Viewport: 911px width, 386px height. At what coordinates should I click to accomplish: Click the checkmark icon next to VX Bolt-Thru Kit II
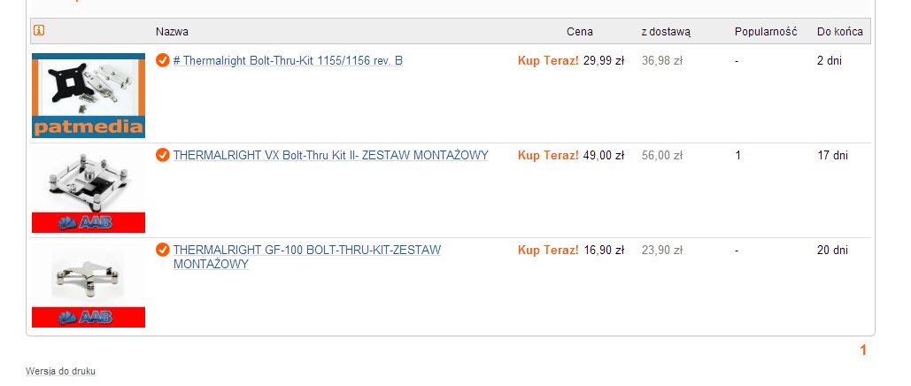163,155
